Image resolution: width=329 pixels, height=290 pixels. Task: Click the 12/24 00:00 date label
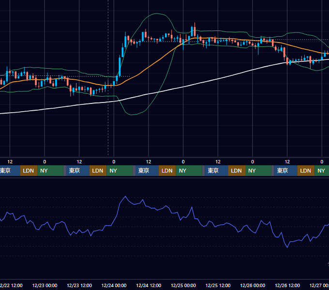click(x=114, y=285)
